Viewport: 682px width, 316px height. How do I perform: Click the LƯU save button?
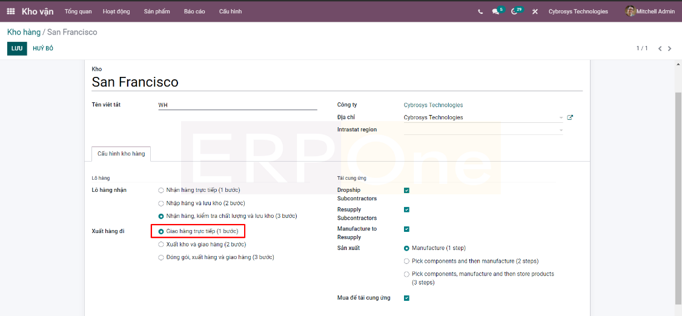tap(17, 48)
